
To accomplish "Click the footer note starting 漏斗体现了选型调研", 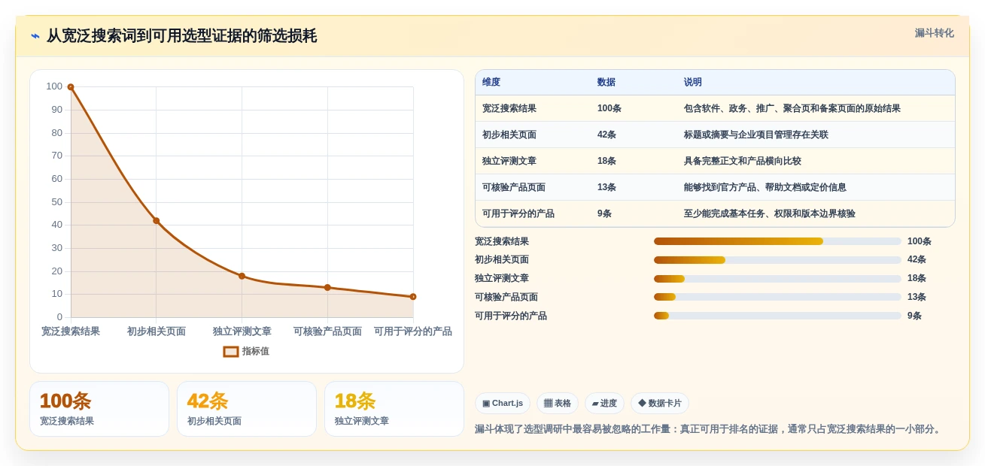I will [x=709, y=429].
